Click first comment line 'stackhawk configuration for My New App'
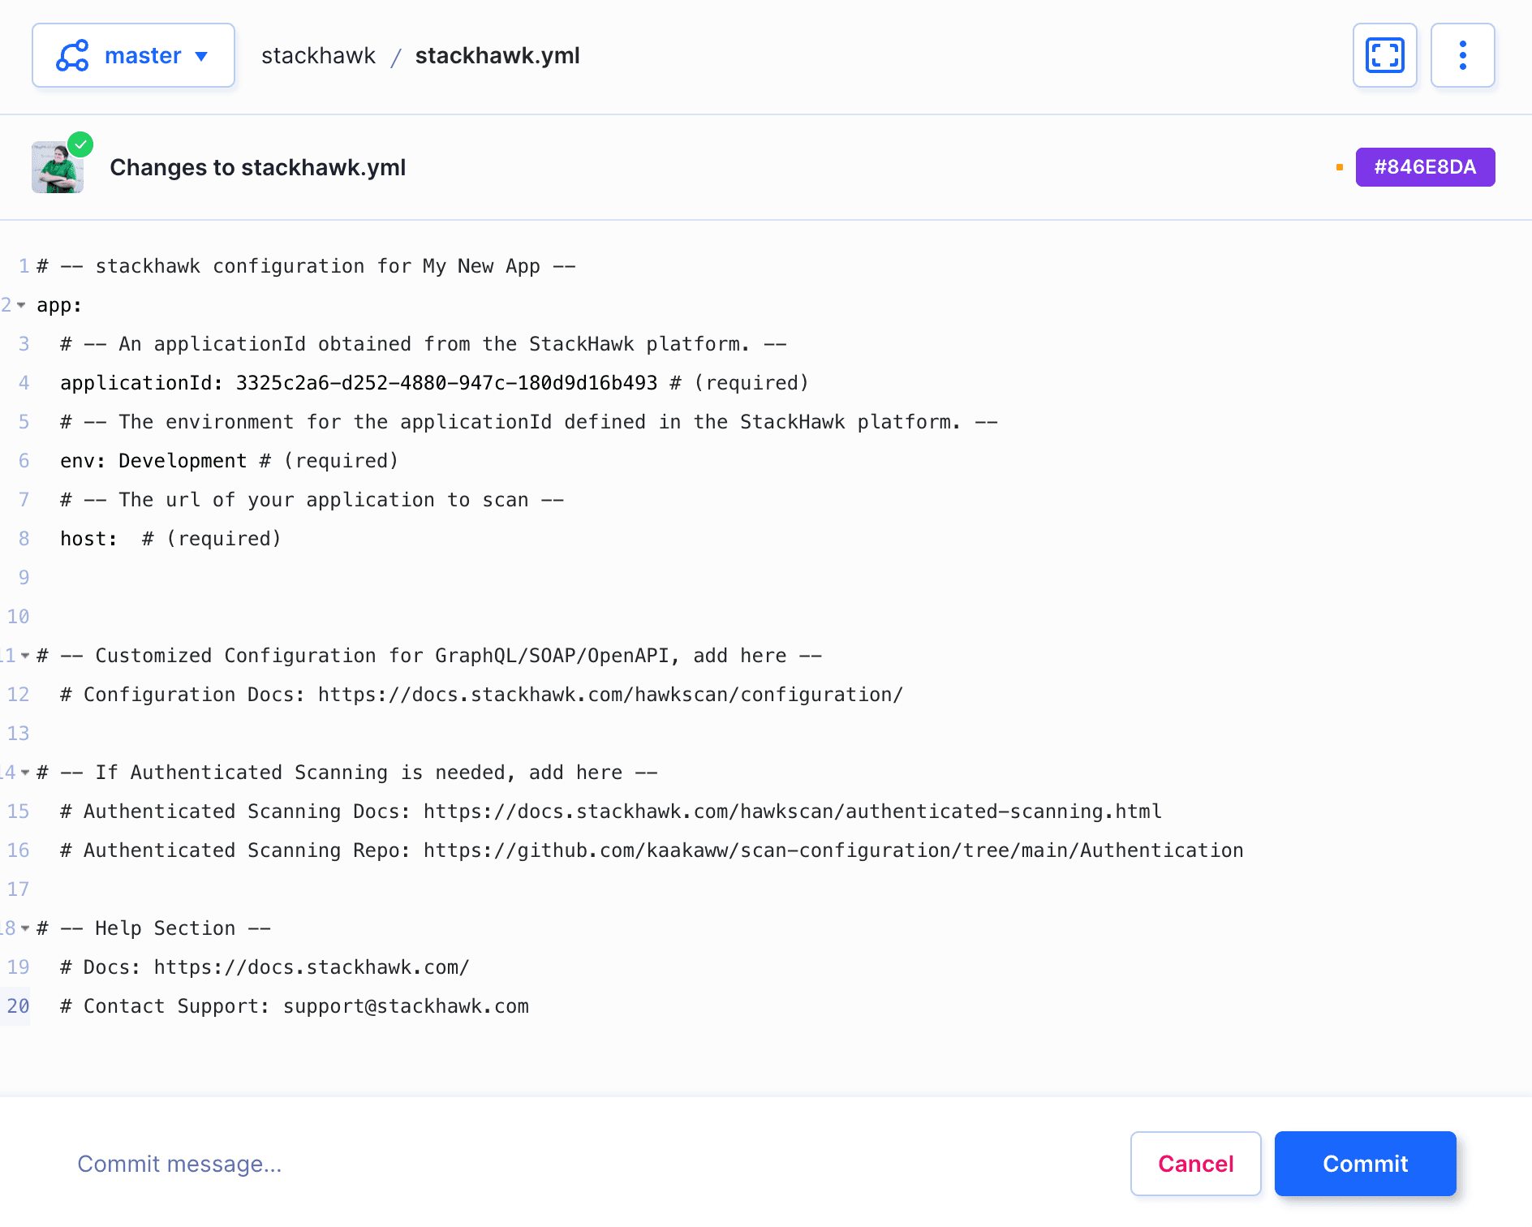Image resolution: width=1532 pixels, height=1227 pixels. [306, 266]
